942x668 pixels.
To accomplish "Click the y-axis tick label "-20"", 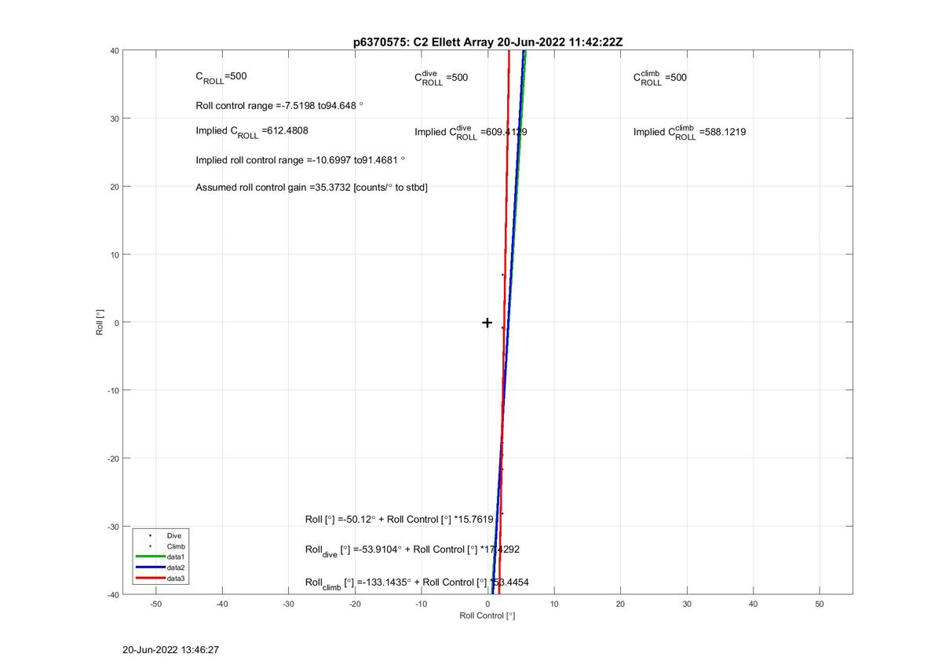I will coord(113,458).
